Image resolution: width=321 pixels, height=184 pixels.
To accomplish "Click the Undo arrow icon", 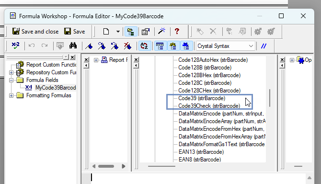I will click(31, 46).
